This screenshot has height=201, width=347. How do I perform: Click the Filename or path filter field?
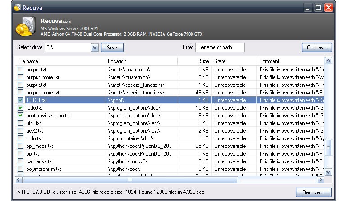(219, 47)
